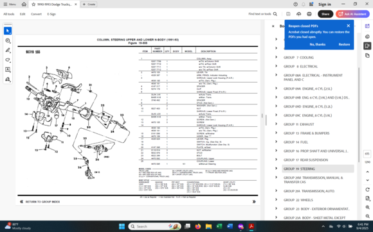Screen dimensions: 373x232
Task: Open the comments panel icon in right rail
Action: [367, 37]
